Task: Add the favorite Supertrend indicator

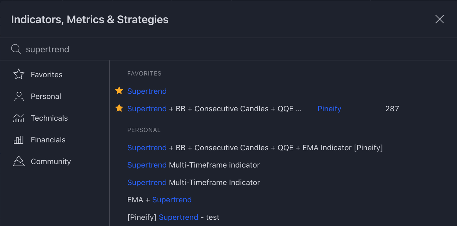Action: click(x=147, y=91)
